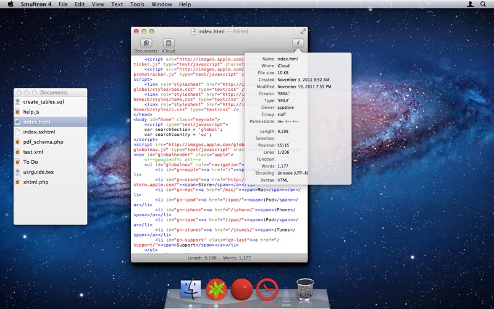The width and height of the screenshot is (494, 309).
Task: Open the Tools menu
Action: pyautogui.click(x=137, y=4)
